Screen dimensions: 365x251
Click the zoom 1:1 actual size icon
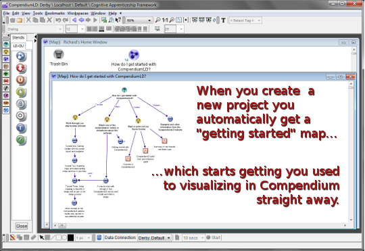click(165, 20)
